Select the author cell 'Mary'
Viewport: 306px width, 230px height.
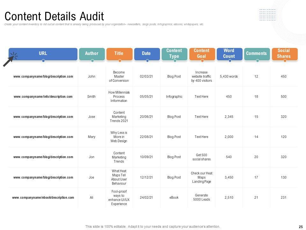coord(91,137)
